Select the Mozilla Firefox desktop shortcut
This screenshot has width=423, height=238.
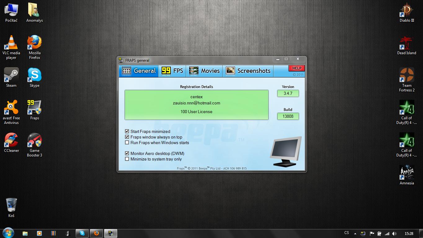pos(34,47)
